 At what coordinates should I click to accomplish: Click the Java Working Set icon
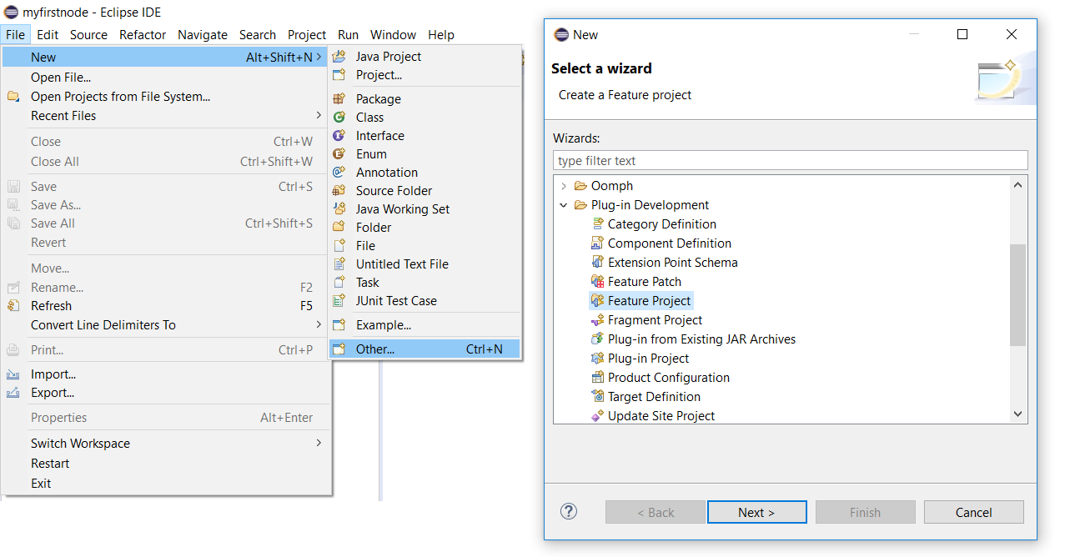point(339,209)
